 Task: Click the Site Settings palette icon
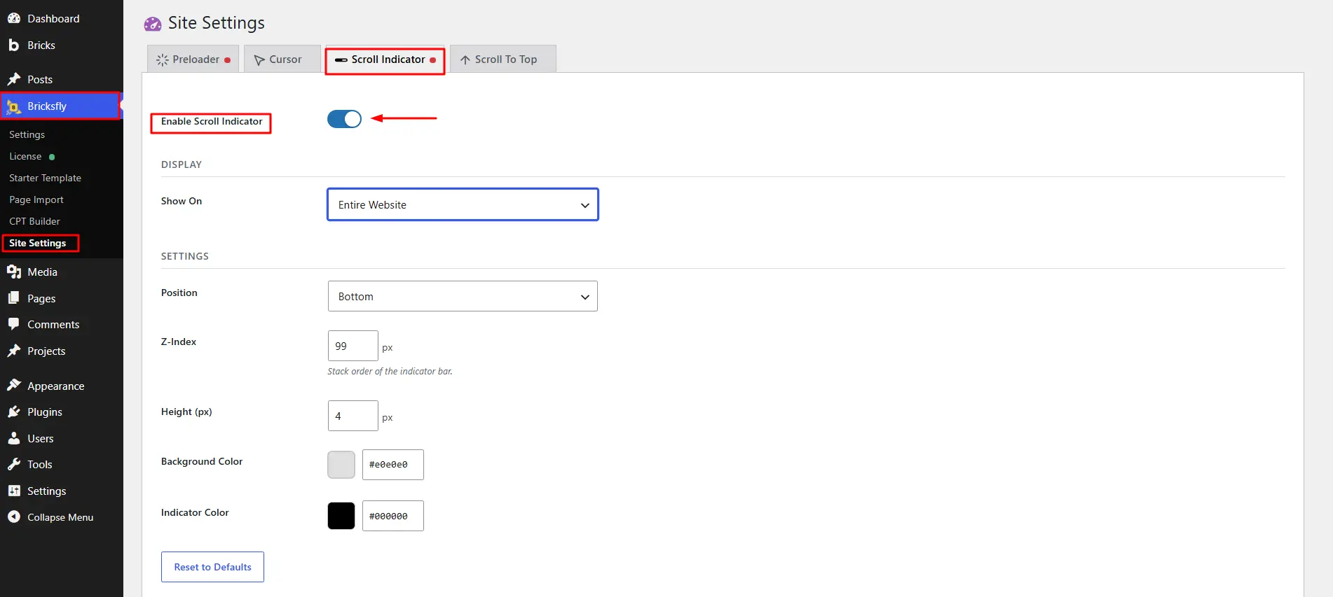(x=153, y=24)
